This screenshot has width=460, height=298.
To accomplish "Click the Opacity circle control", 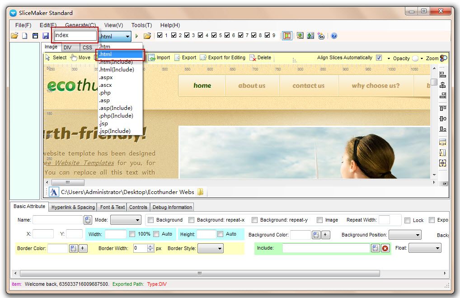I will (415, 58).
